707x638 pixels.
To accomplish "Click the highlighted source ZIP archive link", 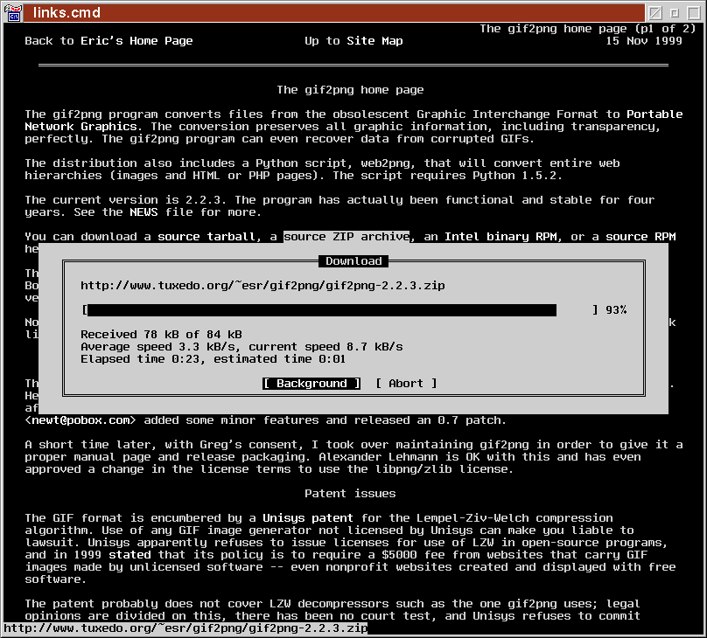I will click(346, 237).
